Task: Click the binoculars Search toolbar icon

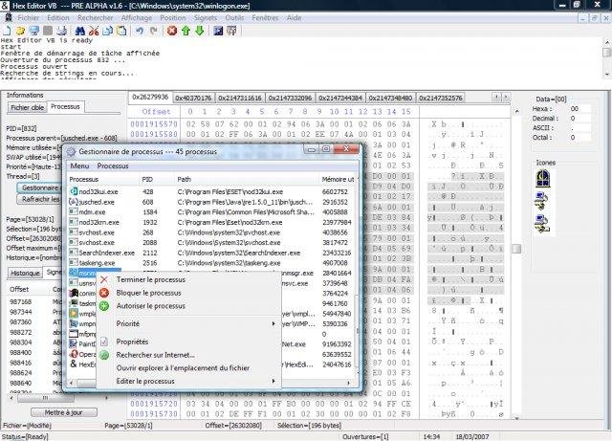Action: [x=80, y=31]
